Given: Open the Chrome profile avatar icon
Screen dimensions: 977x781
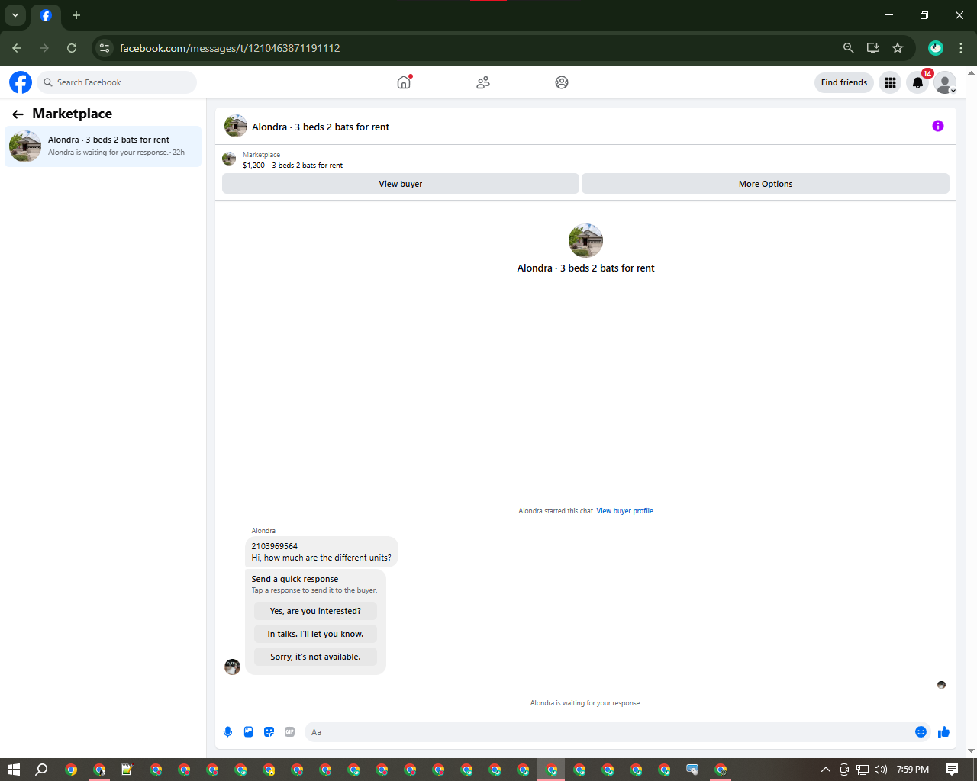Looking at the screenshot, I should tap(936, 48).
